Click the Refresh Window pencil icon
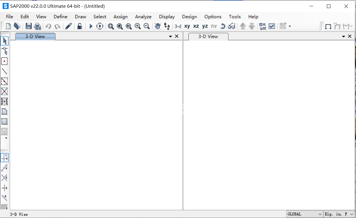Image resolution: width=356 pixels, height=218 pixels. [x=68, y=26]
